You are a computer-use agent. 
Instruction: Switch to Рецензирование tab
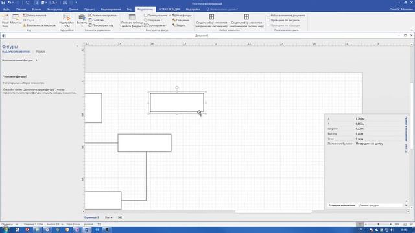tap(111, 9)
